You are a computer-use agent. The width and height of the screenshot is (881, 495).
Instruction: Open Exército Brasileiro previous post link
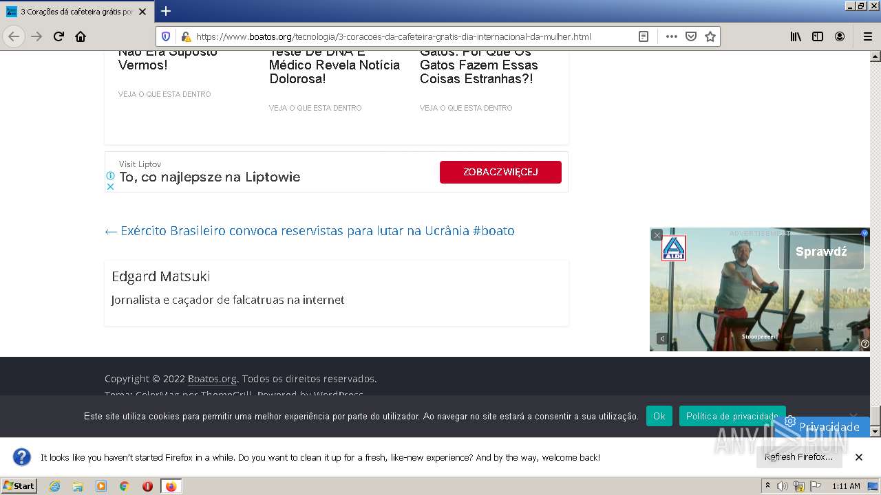pyautogui.click(x=310, y=231)
